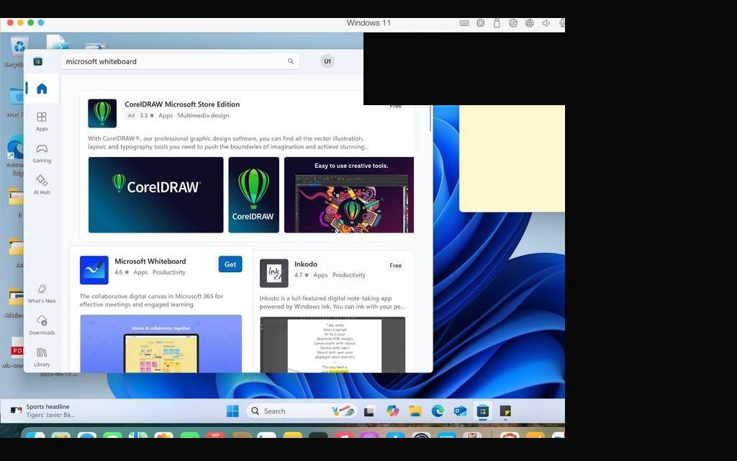Click the Inkodo 'full-featured digital note-taking' description
737x461 pixels.
(333, 303)
